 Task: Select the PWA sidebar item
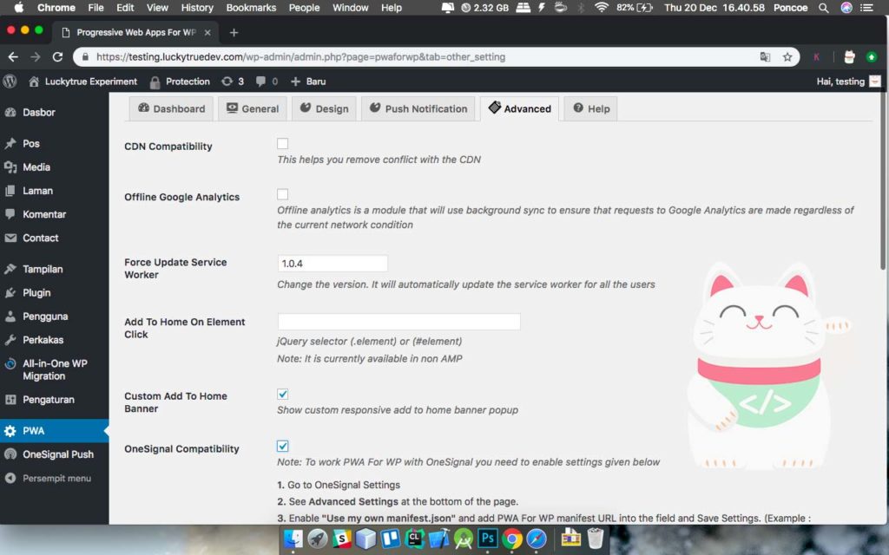tap(55, 431)
